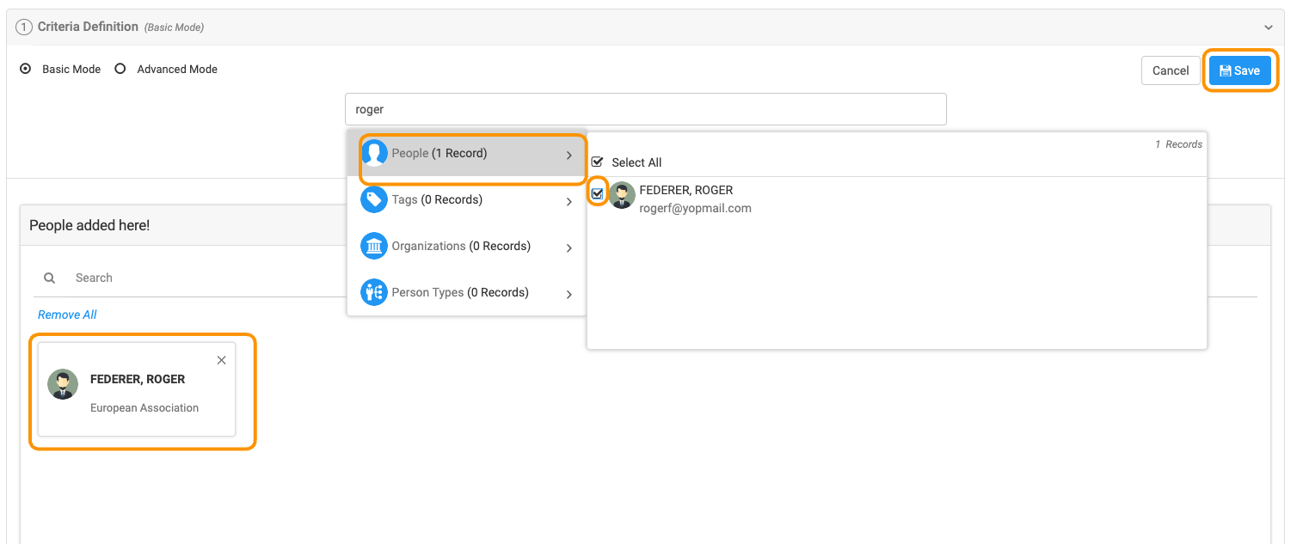Click the rogerf@yopmail.com email text
Screen dimensions: 1297x544
coord(696,208)
